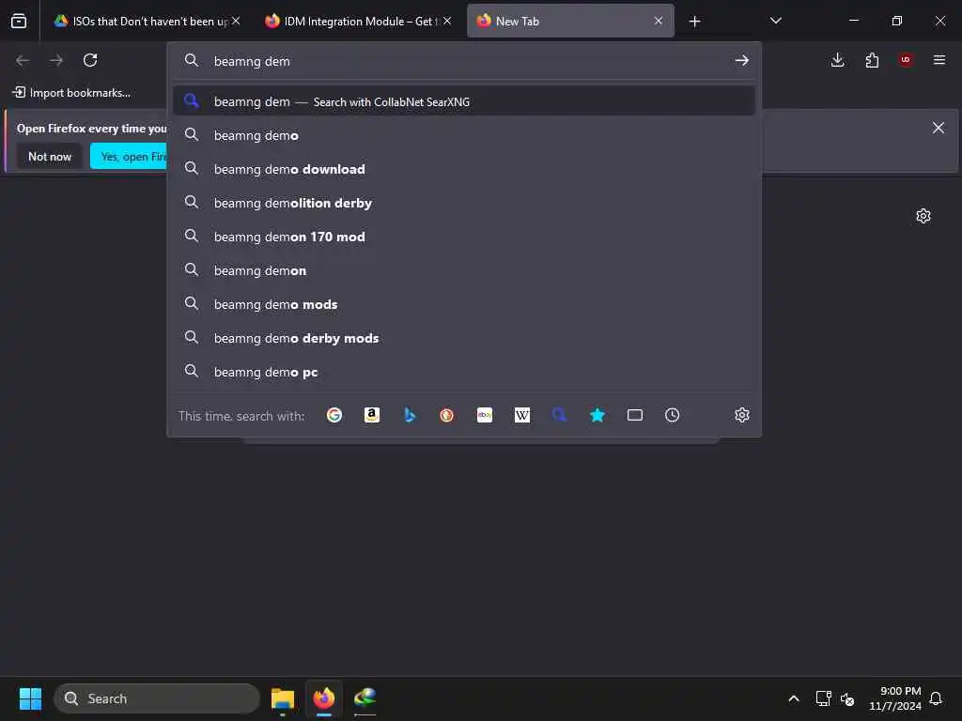Go forward one page
The width and height of the screenshot is (962, 721).
56,60
